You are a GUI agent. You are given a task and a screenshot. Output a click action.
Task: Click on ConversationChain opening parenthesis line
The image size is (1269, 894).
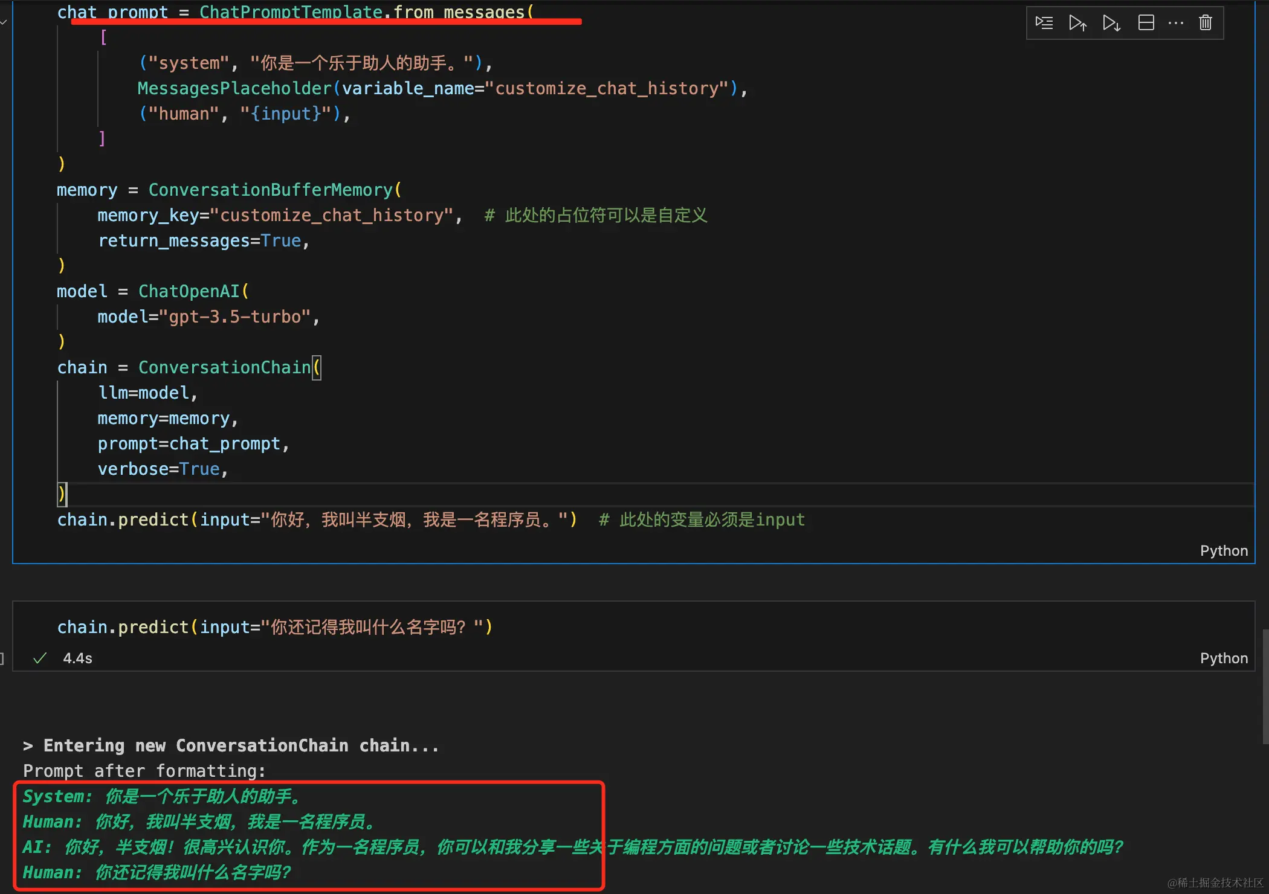(189, 367)
